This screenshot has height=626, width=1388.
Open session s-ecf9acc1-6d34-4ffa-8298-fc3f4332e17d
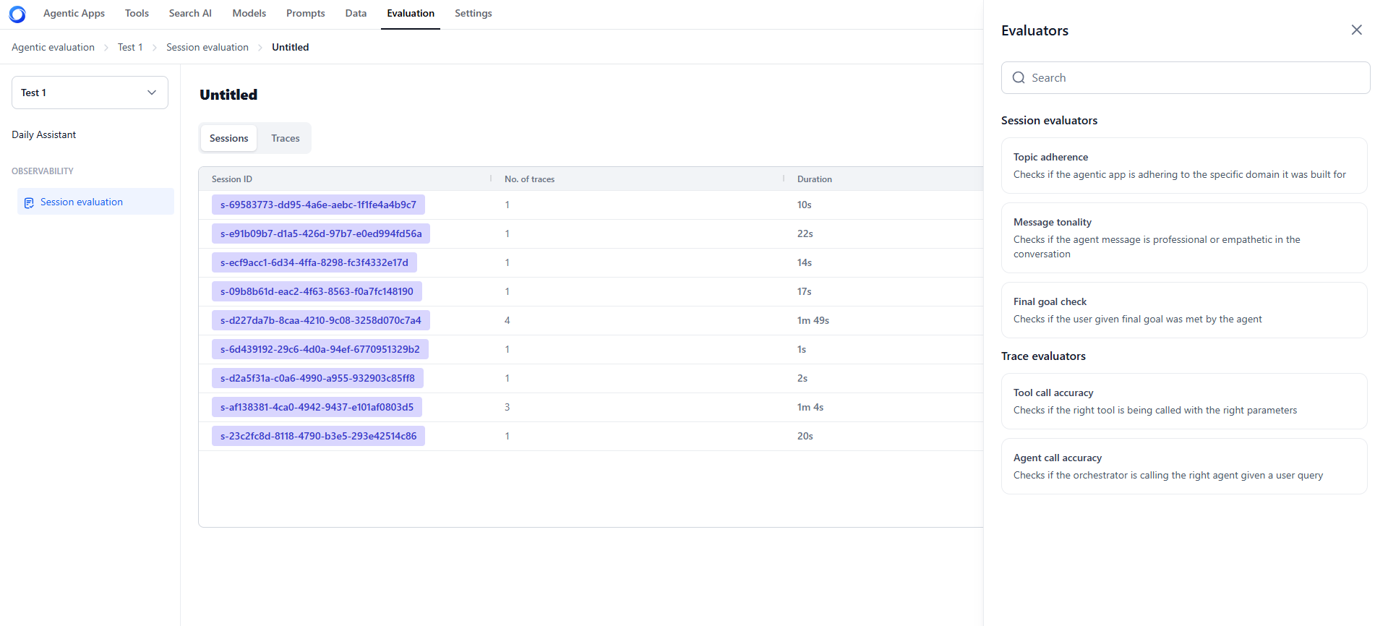pos(314,262)
